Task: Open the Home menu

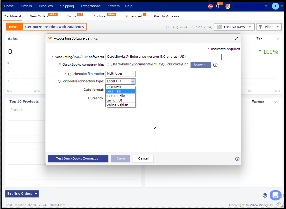Action: 9,6
